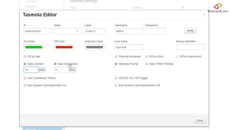Enable Run System Command After On
The height and width of the screenshot is (130, 231).
tap(25, 85)
